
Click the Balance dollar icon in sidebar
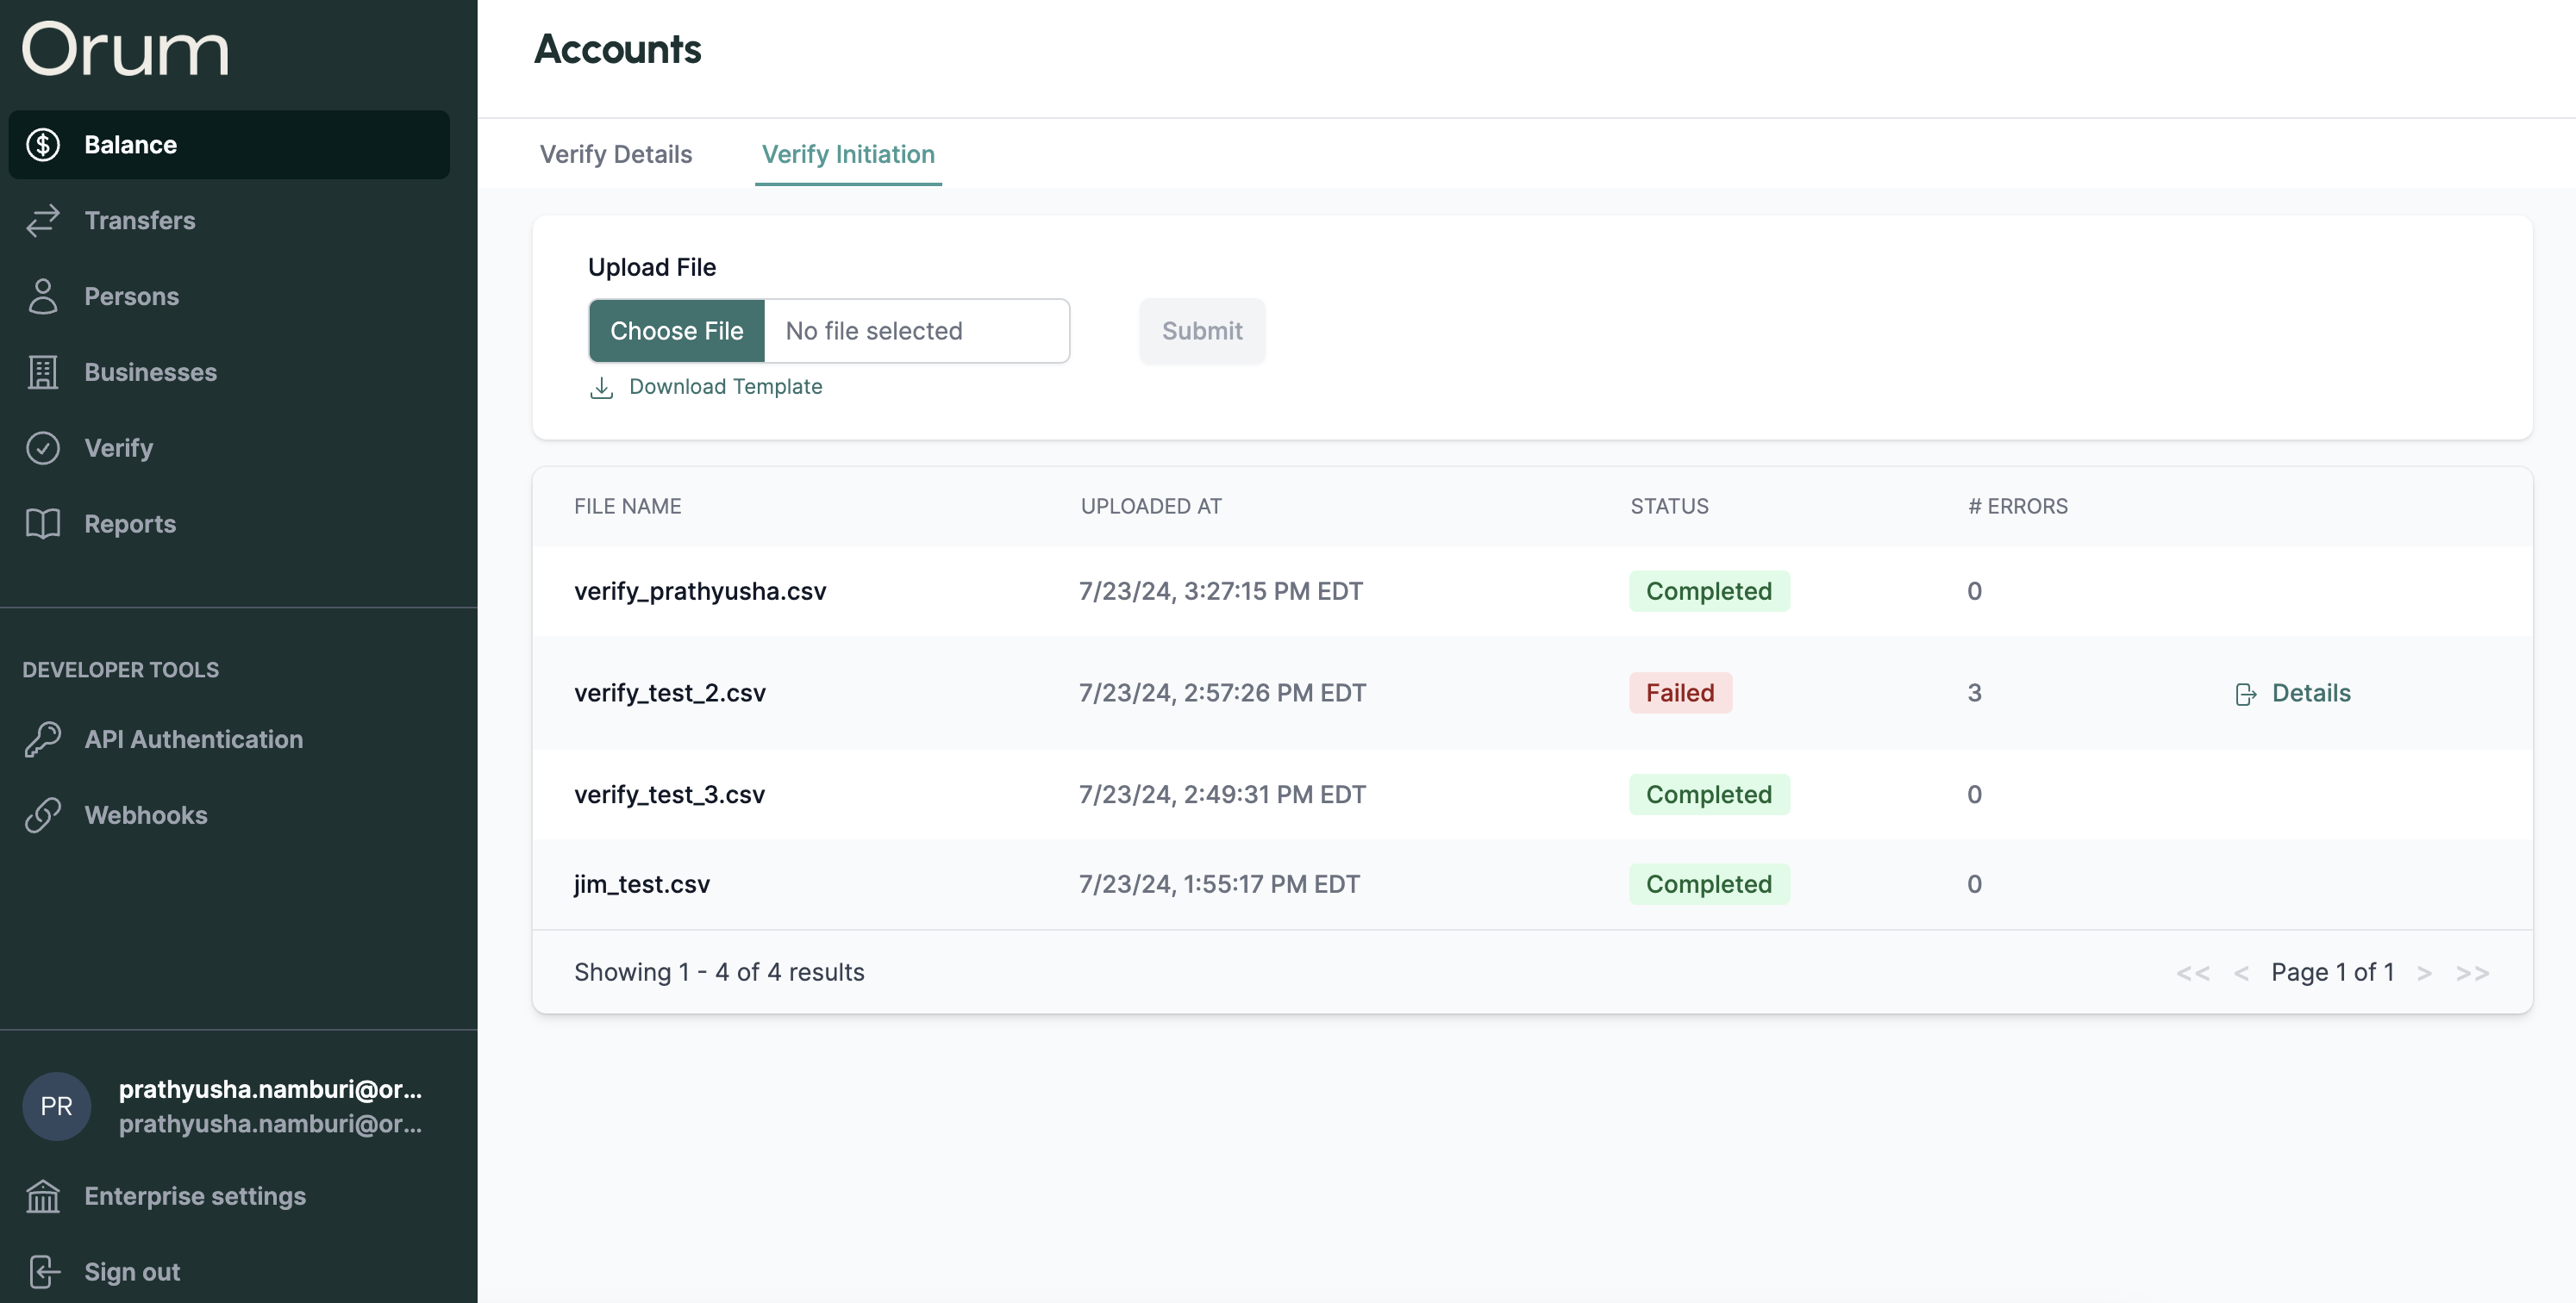pyautogui.click(x=43, y=145)
